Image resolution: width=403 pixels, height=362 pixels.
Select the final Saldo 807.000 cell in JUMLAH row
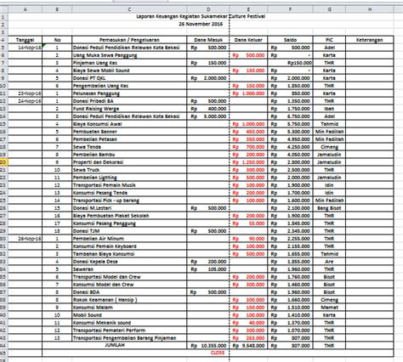290,346
